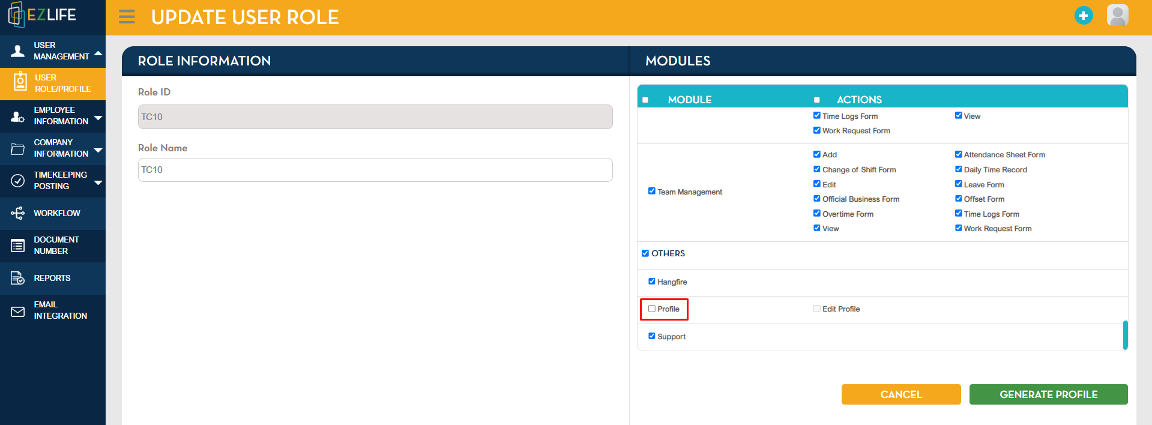Click the GENERATE PROFILE button
1152x425 pixels.
(x=1049, y=394)
